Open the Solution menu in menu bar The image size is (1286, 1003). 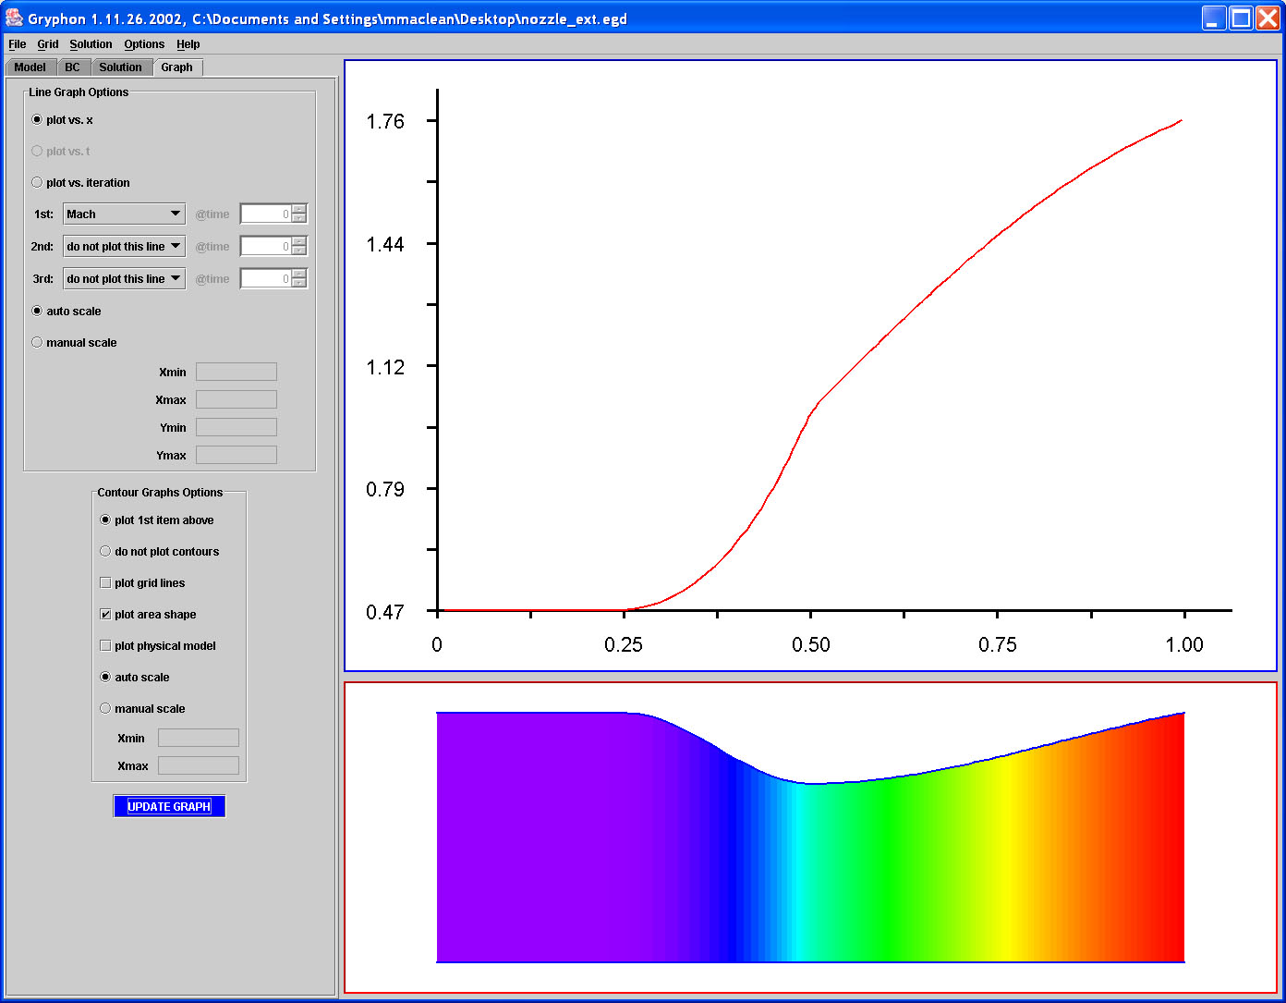click(91, 44)
